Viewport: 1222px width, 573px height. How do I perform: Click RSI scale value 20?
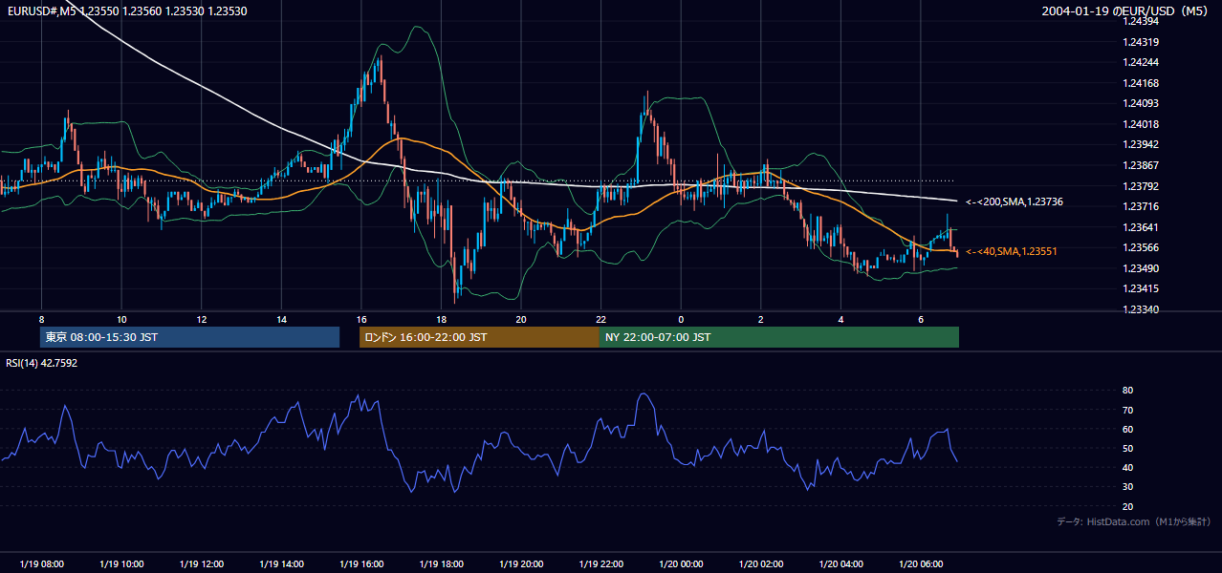(1128, 506)
